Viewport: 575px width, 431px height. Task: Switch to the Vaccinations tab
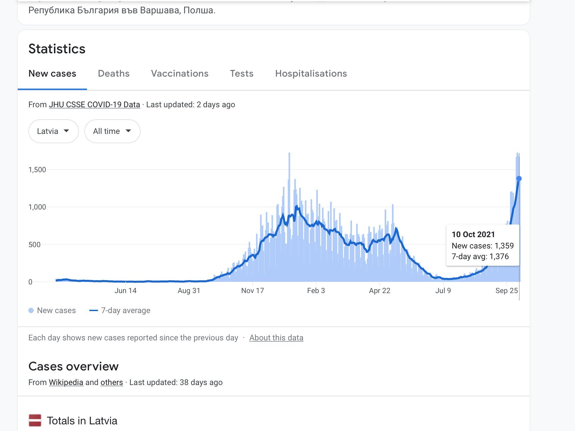(x=180, y=74)
